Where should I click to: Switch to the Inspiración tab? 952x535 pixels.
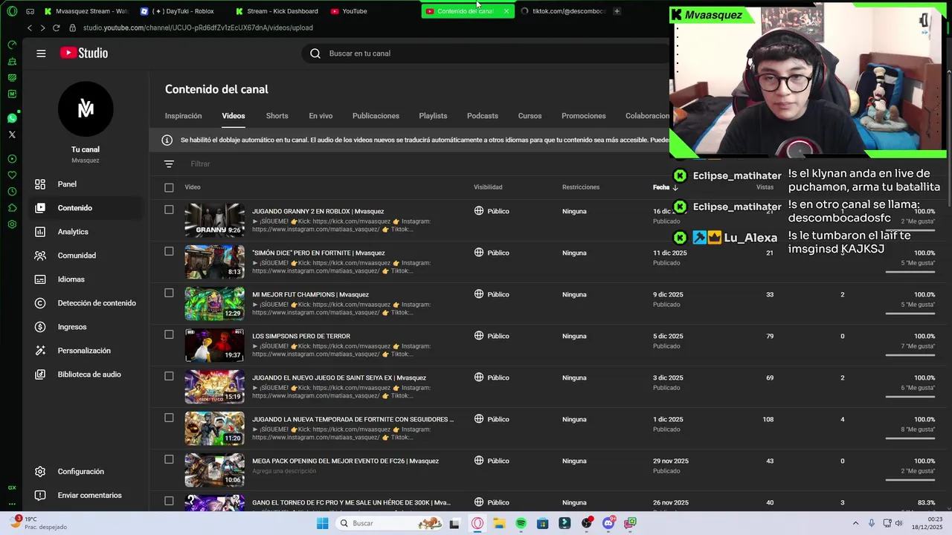coord(183,116)
